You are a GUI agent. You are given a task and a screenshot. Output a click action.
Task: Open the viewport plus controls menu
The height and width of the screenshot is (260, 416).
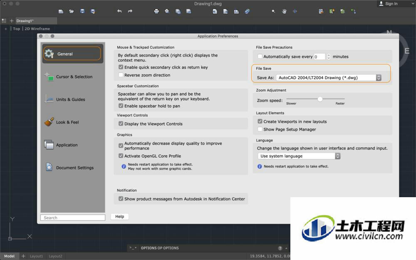5,29
